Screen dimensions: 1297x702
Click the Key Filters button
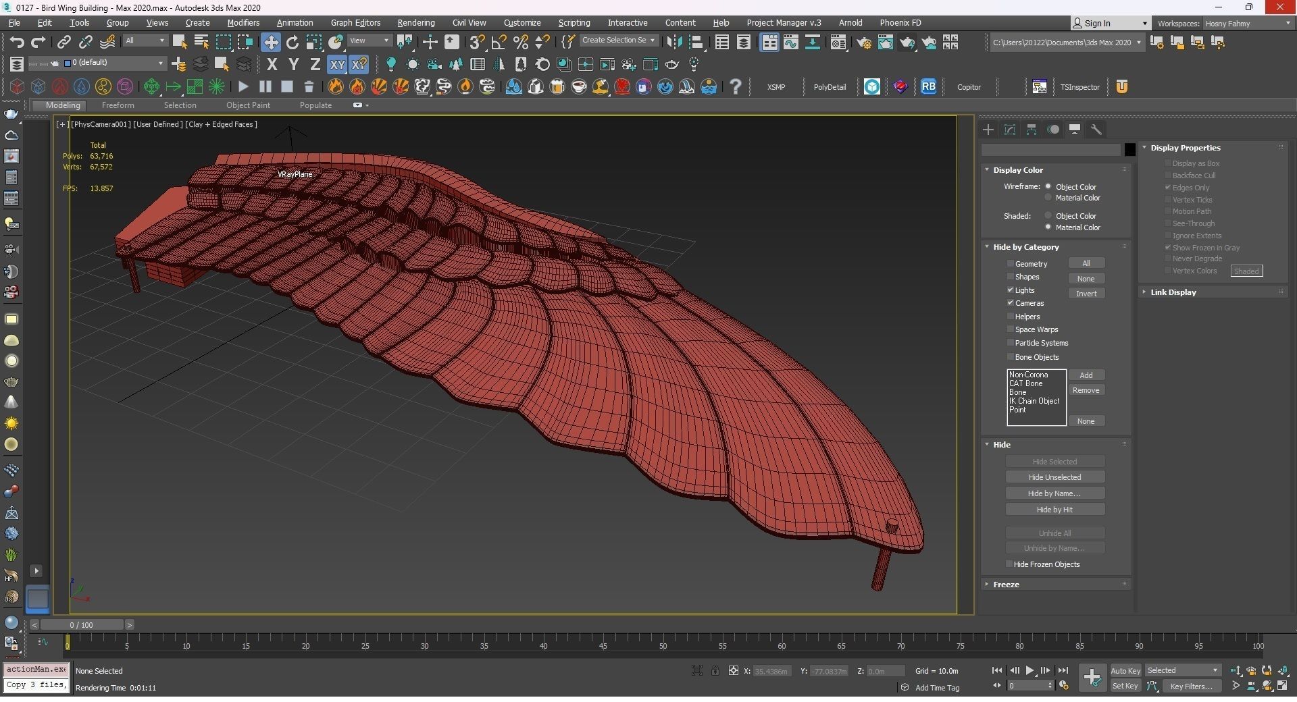(1192, 686)
